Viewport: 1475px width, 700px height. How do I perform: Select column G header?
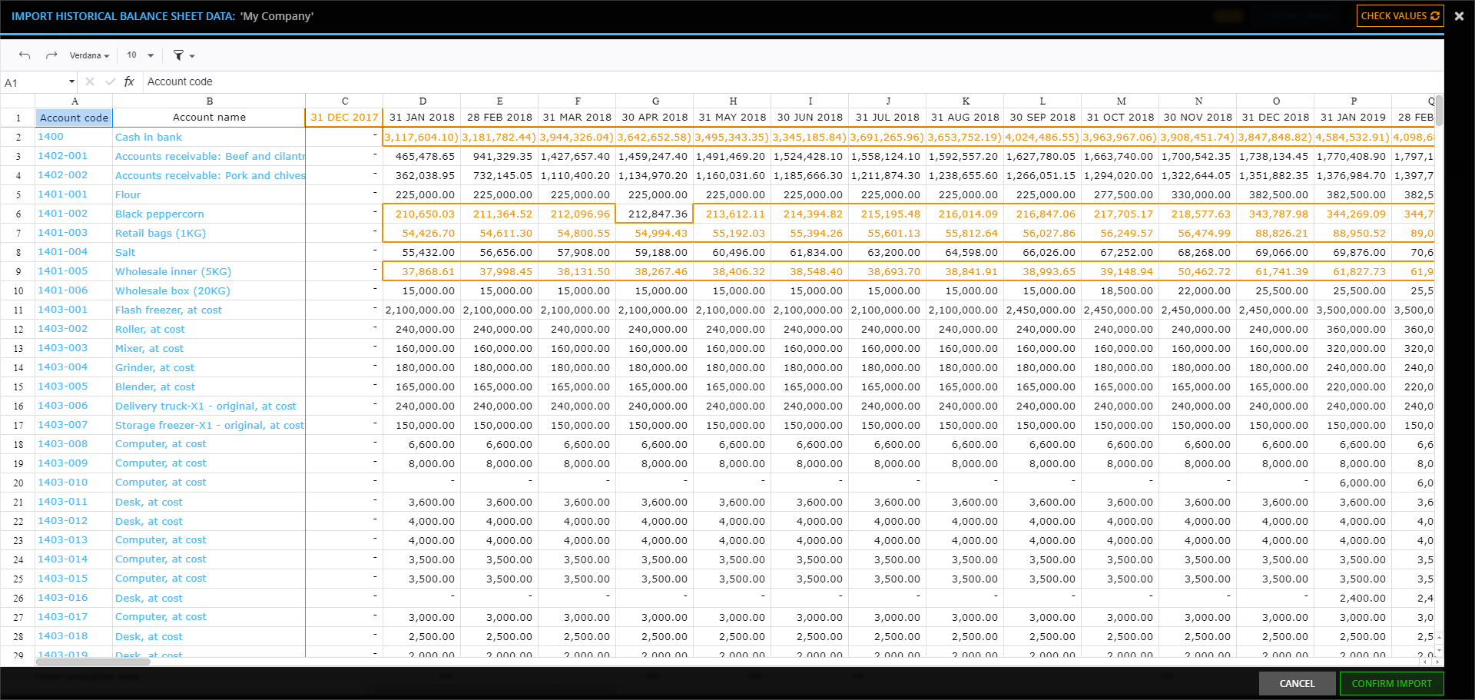click(x=655, y=101)
